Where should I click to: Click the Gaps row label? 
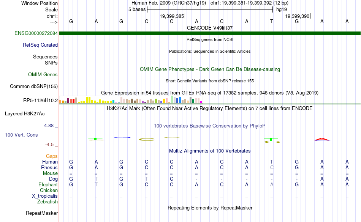tap(52, 156)
